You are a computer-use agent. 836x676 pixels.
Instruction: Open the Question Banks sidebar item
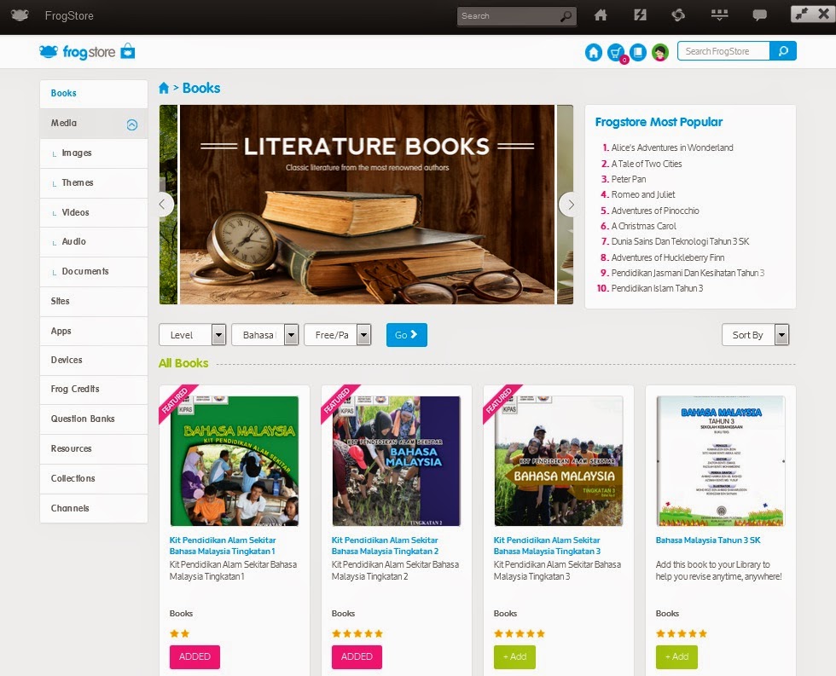point(94,419)
